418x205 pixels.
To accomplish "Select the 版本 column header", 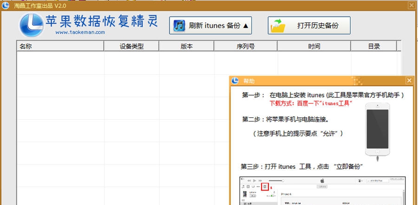I will [186, 46].
